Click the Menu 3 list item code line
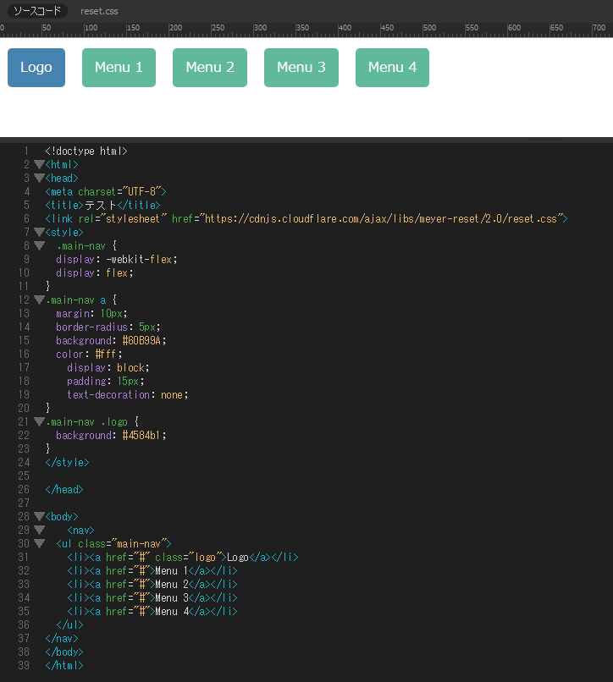Screen dimensions: 613x682 click(152, 597)
